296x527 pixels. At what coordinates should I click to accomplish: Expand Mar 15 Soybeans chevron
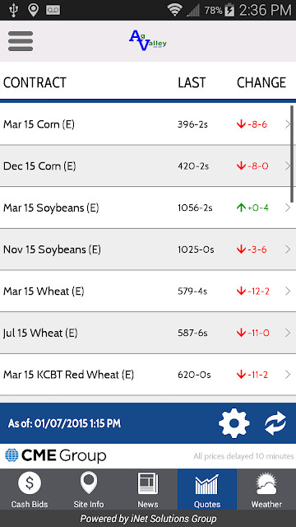point(288,208)
